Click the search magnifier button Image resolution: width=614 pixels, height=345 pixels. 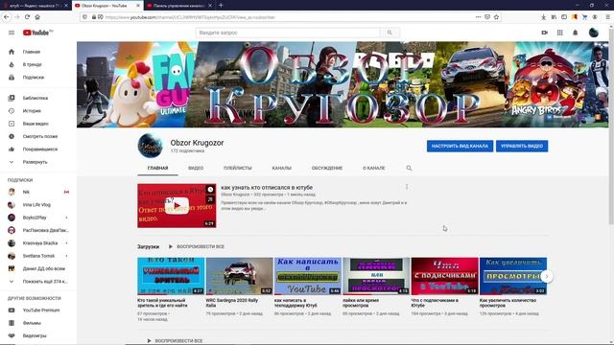point(390,33)
